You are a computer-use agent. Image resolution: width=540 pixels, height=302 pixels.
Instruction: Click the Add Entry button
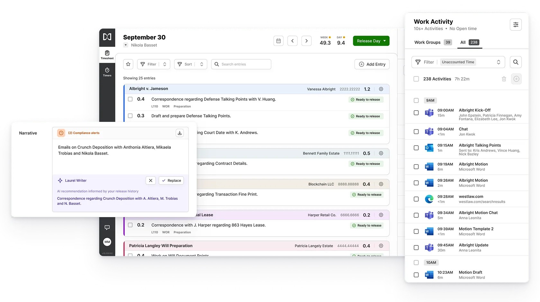[x=372, y=64]
